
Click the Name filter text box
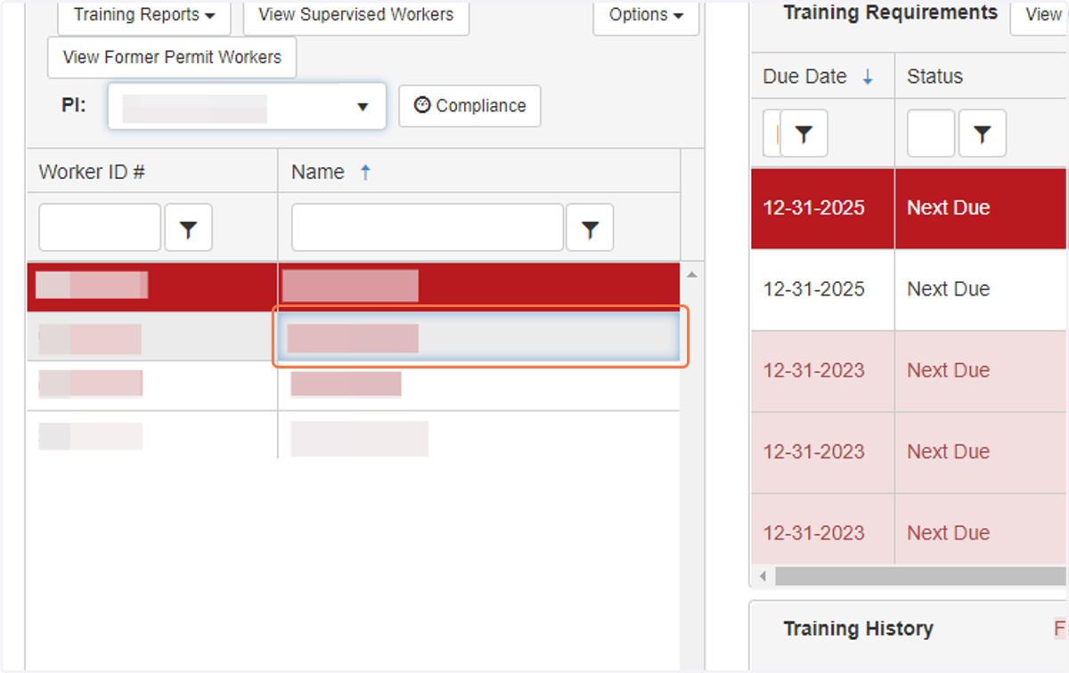[428, 228]
